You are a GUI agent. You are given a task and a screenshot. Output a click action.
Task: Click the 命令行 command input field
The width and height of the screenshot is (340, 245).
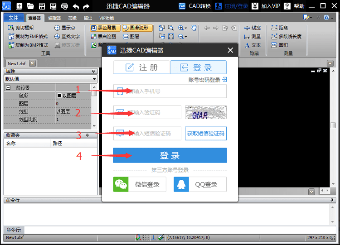180,230
